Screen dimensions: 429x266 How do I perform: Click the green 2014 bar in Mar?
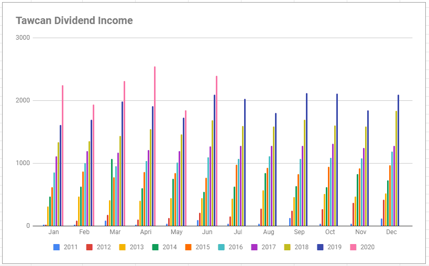112,192
